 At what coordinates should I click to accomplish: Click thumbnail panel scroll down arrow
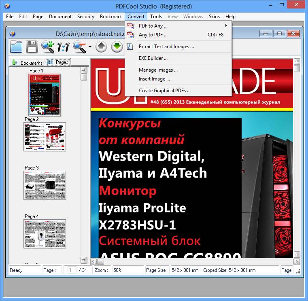84,260
